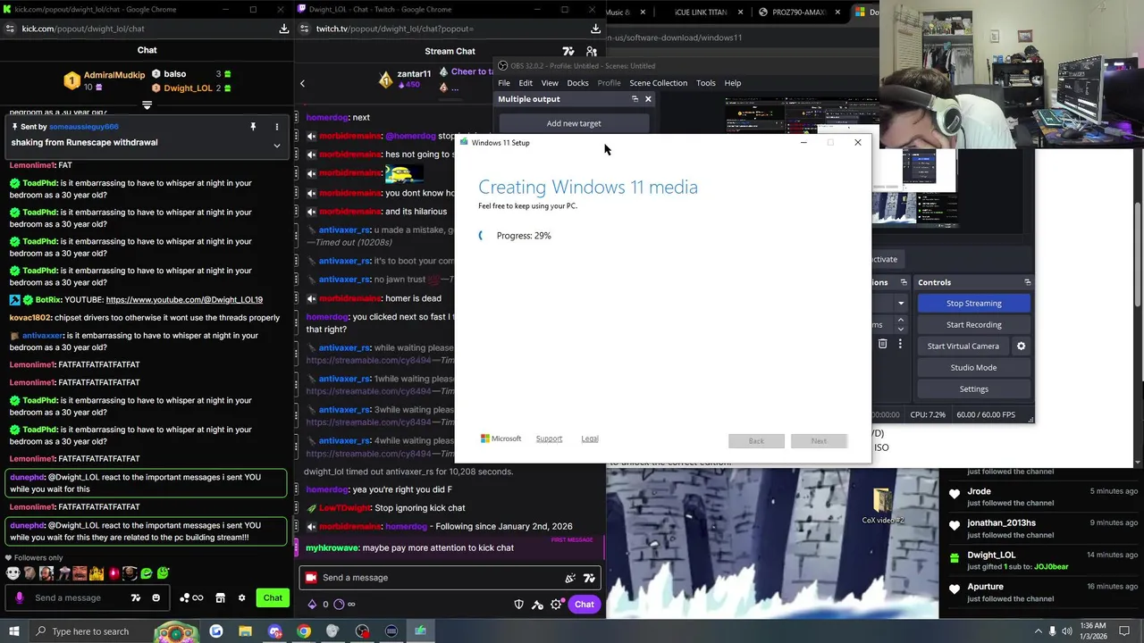Show hidden system tray icons

point(1038,631)
